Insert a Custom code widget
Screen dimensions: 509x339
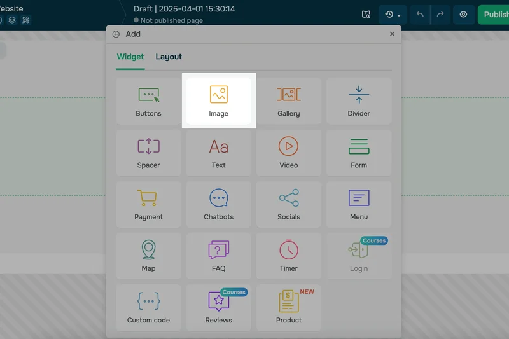[148, 308]
